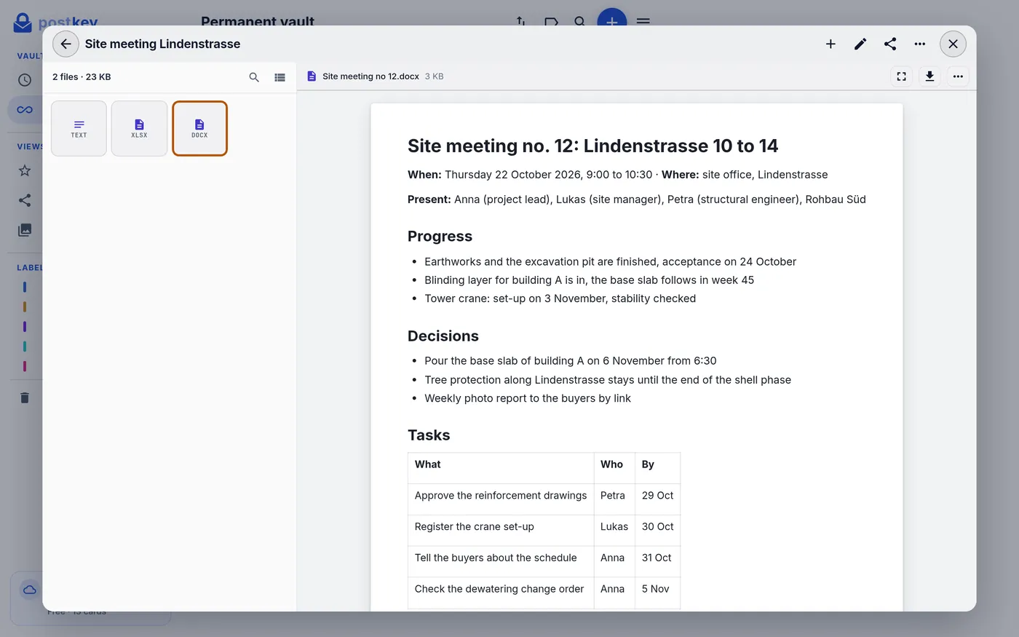
Task: Select the DOCX file thumbnail
Action: 199,128
